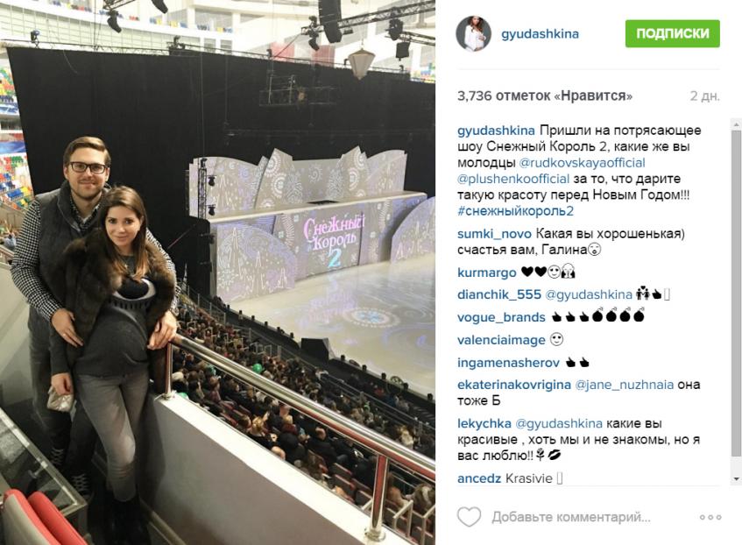Open kurmargo commenter profile
The width and height of the screenshot is (742, 545).
tap(487, 272)
